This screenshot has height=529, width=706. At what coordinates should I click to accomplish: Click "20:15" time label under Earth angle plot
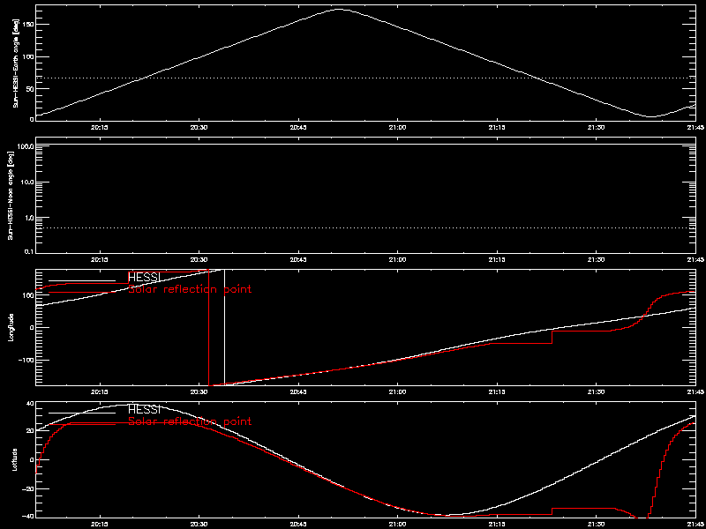coord(100,127)
